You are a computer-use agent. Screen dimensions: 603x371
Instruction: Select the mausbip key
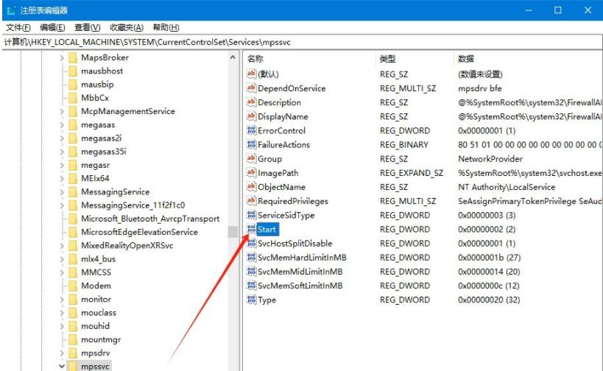(97, 84)
